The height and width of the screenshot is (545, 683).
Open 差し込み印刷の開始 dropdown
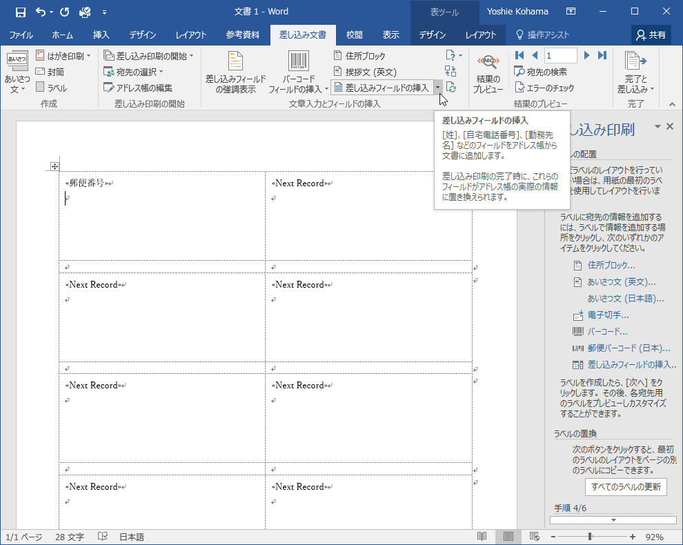click(x=148, y=56)
